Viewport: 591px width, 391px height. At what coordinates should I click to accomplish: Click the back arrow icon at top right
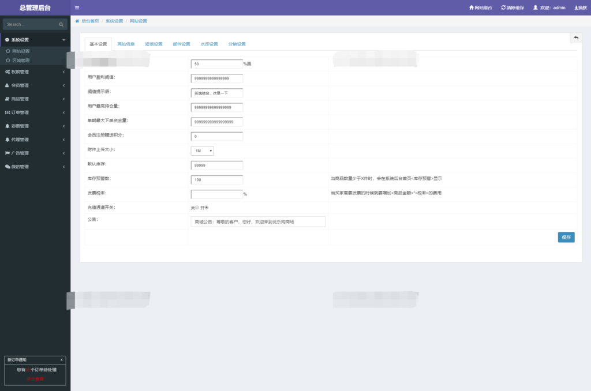575,37
